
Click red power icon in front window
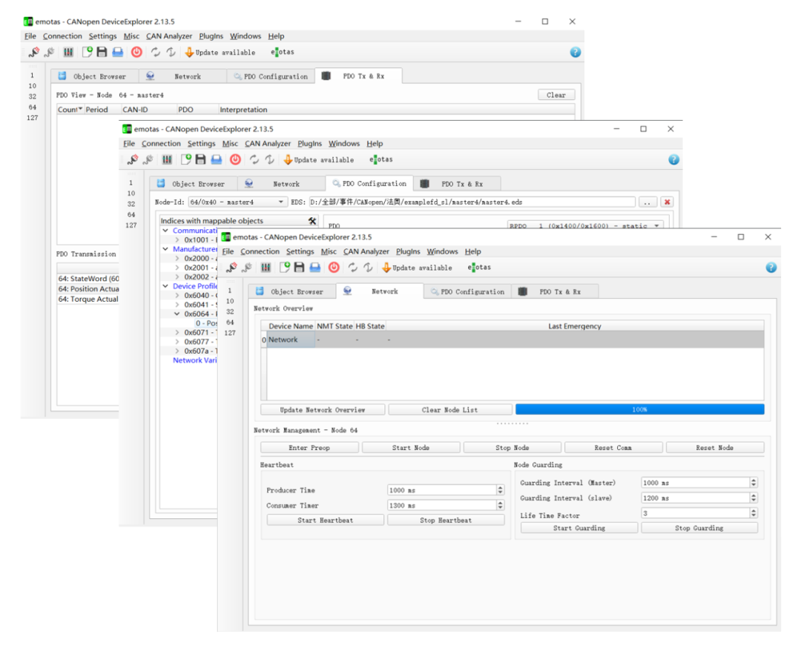334,267
